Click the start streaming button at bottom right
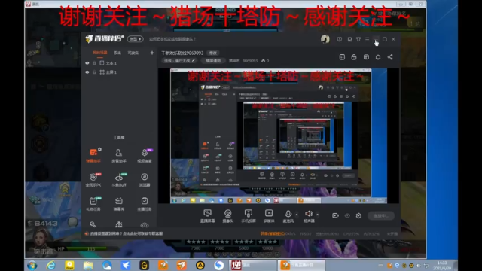 pos(381,216)
